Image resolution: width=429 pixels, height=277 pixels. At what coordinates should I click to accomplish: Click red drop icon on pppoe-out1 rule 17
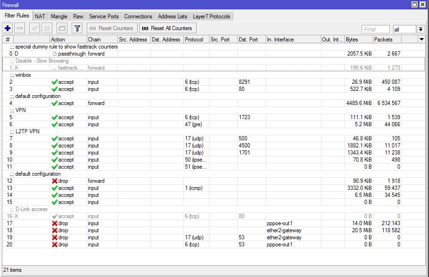[55, 223]
